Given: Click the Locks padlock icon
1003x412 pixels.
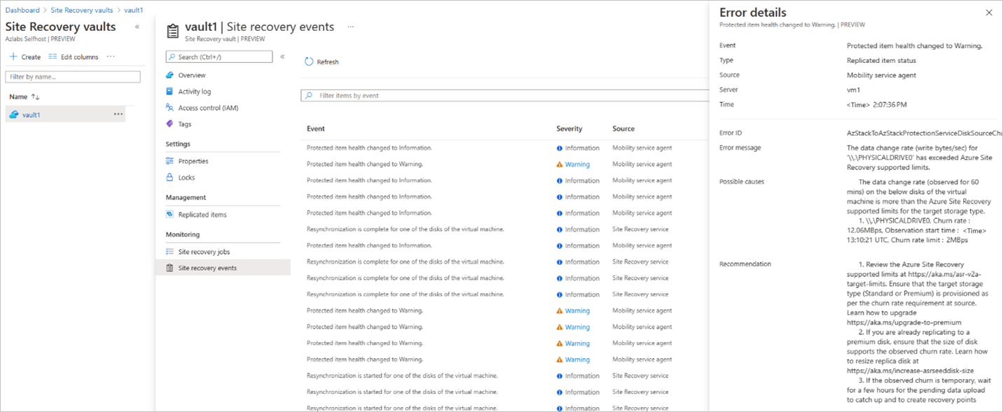Looking at the screenshot, I should tap(170, 178).
